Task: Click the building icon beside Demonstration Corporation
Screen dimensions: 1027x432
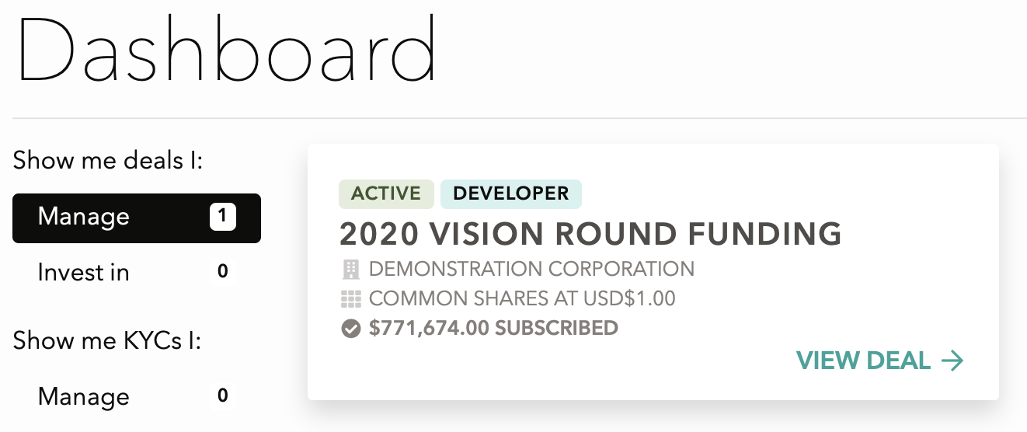Action: click(351, 270)
